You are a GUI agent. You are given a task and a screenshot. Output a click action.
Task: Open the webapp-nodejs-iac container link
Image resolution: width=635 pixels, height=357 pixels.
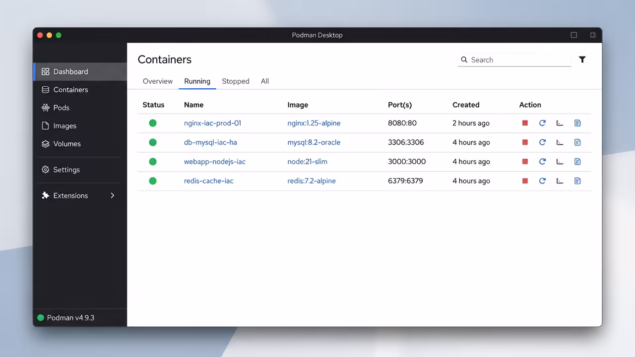[x=215, y=162]
